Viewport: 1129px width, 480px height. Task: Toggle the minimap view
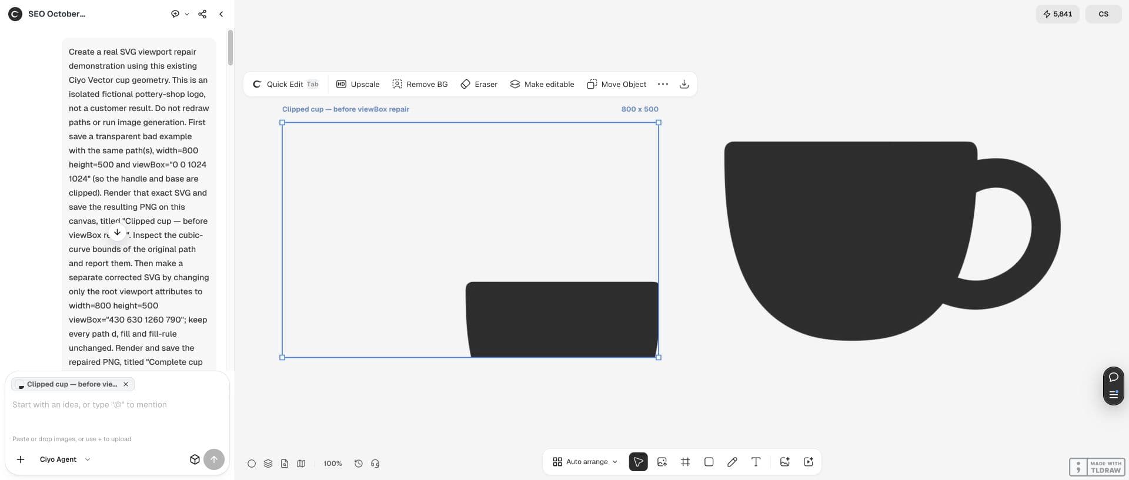coord(301,464)
